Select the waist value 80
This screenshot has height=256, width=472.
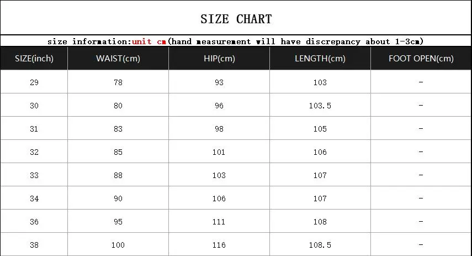pos(118,106)
